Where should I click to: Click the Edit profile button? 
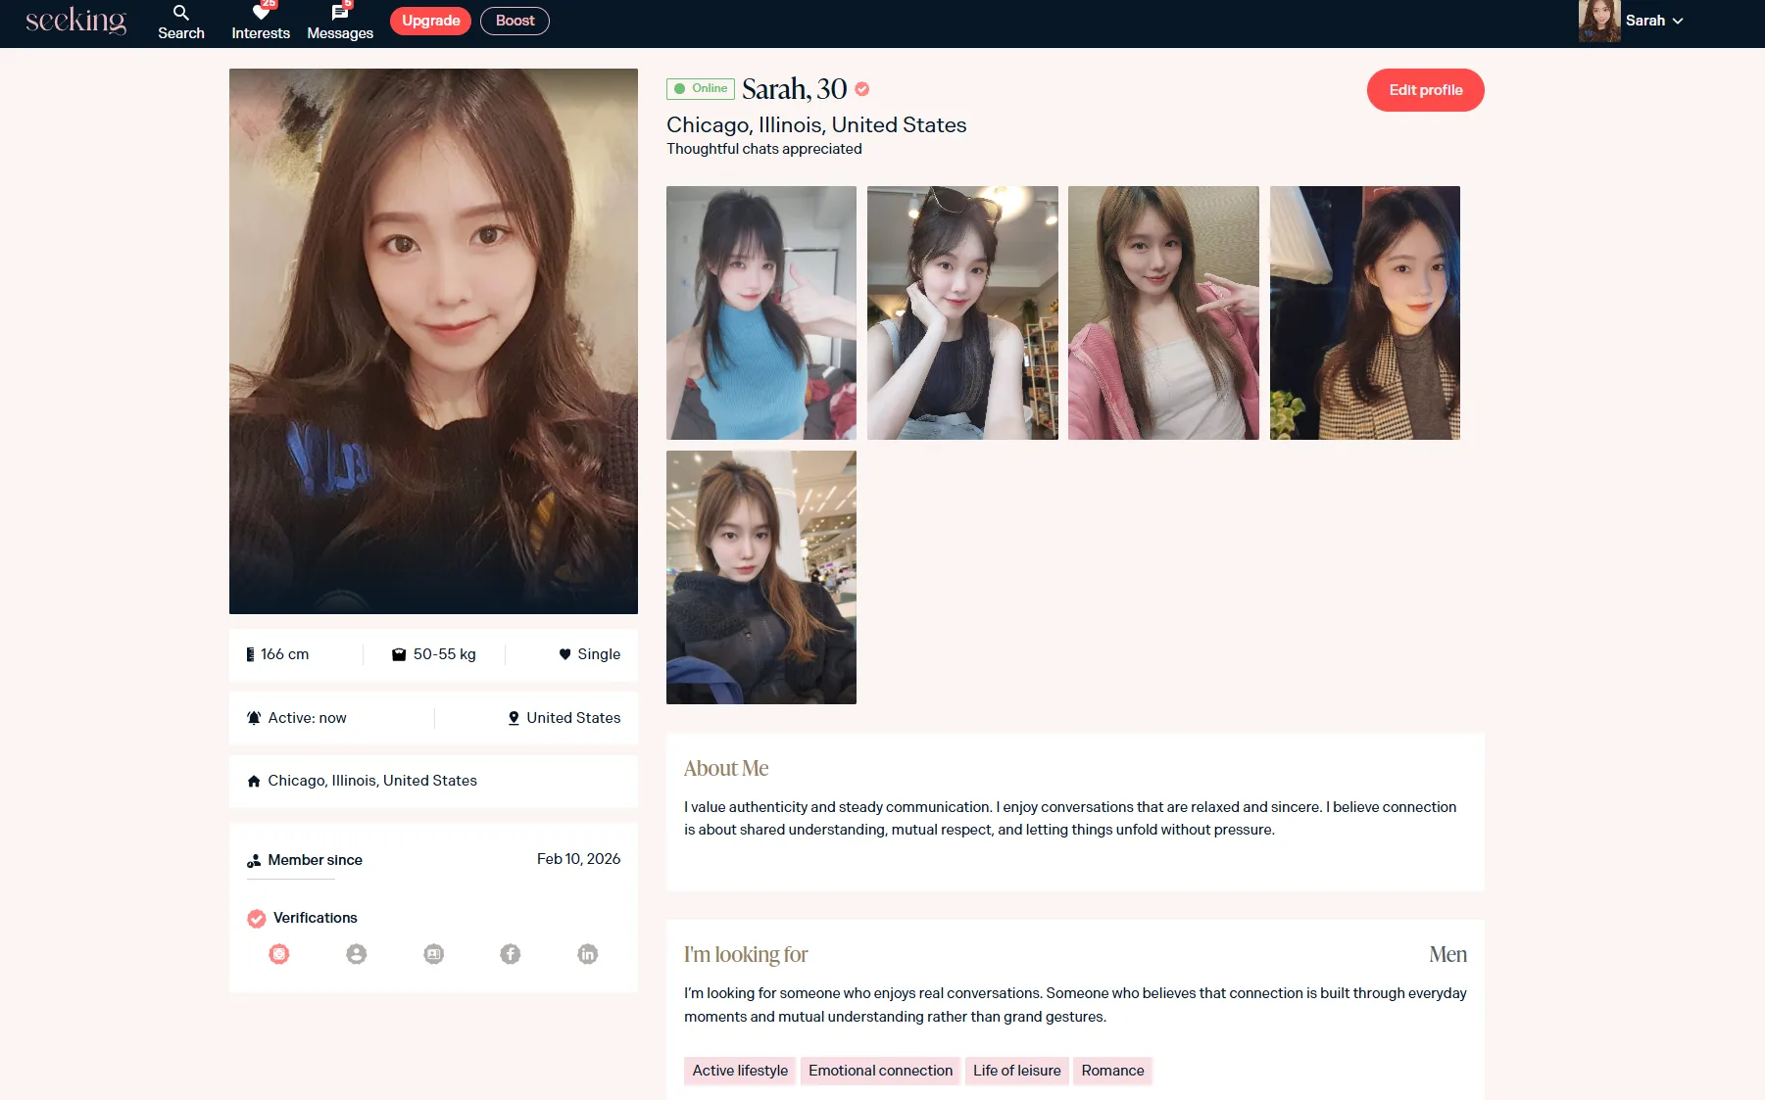(1425, 90)
